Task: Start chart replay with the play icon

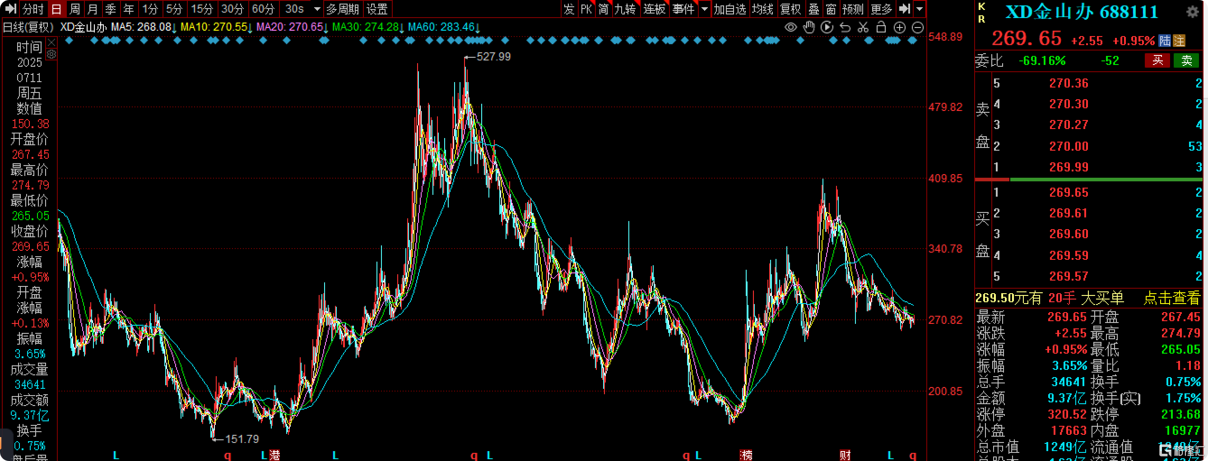Action: (827, 27)
